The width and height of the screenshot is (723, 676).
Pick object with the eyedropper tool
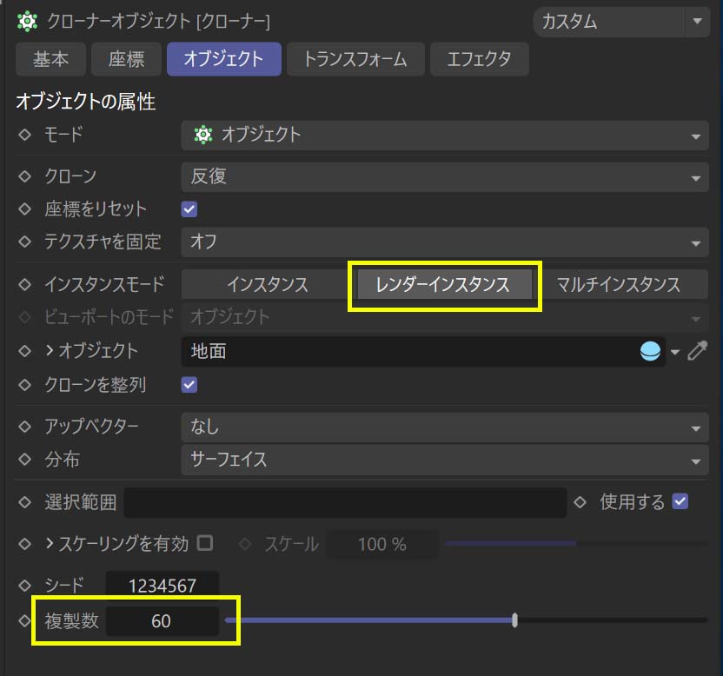pos(697,350)
